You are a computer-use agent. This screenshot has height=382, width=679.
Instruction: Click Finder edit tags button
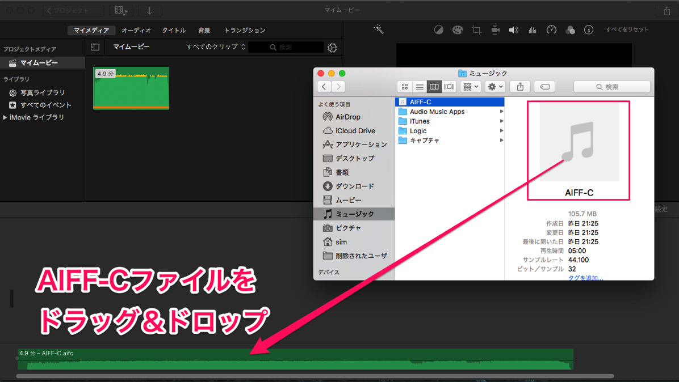pos(545,87)
